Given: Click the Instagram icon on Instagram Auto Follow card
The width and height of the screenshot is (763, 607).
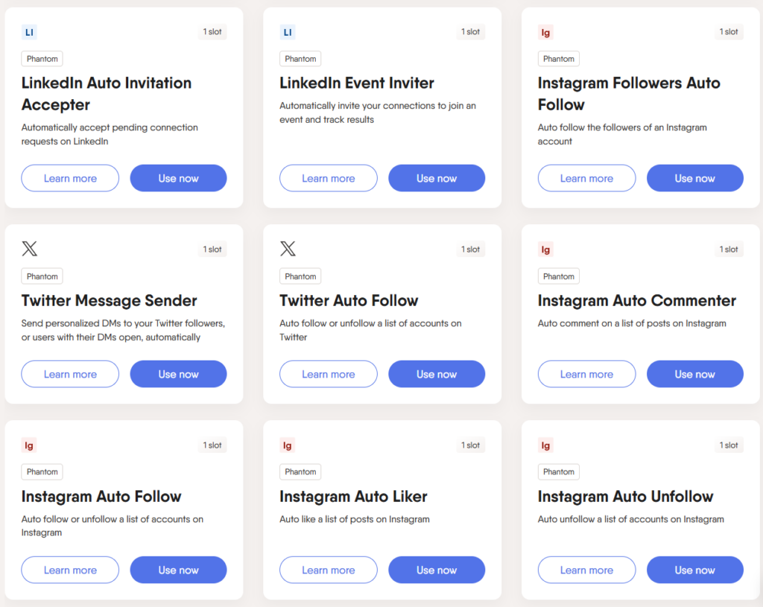Looking at the screenshot, I should click(29, 445).
